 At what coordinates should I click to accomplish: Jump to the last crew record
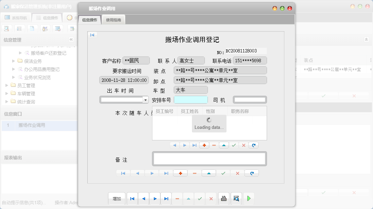pyautogui.click(x=194, y=145)
